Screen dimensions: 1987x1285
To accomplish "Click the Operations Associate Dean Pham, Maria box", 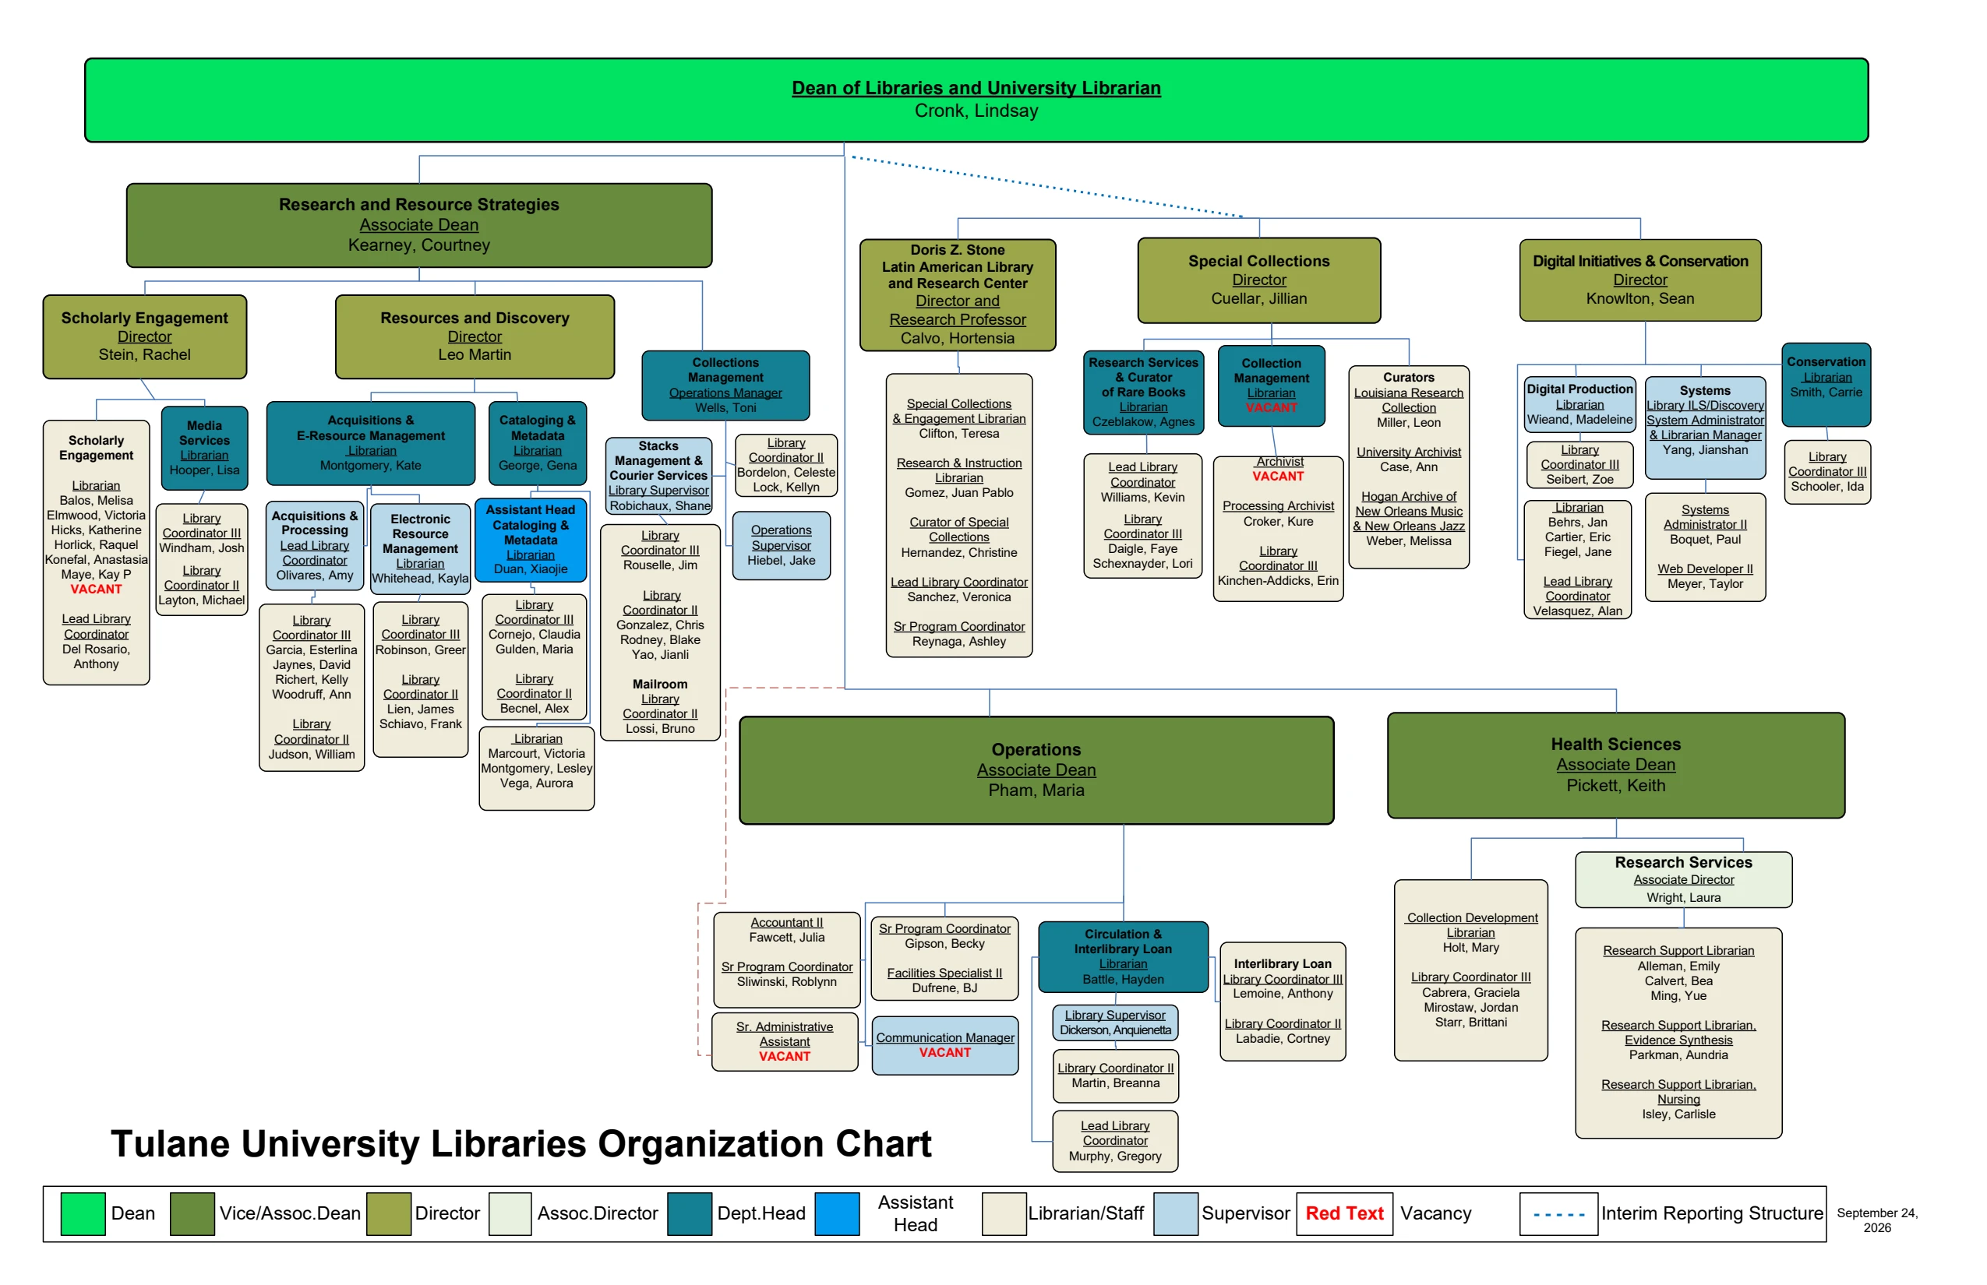I will click(1036, 770).
